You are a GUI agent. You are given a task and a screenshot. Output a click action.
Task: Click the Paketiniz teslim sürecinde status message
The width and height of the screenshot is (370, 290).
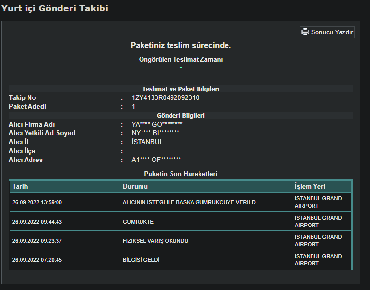181,45
